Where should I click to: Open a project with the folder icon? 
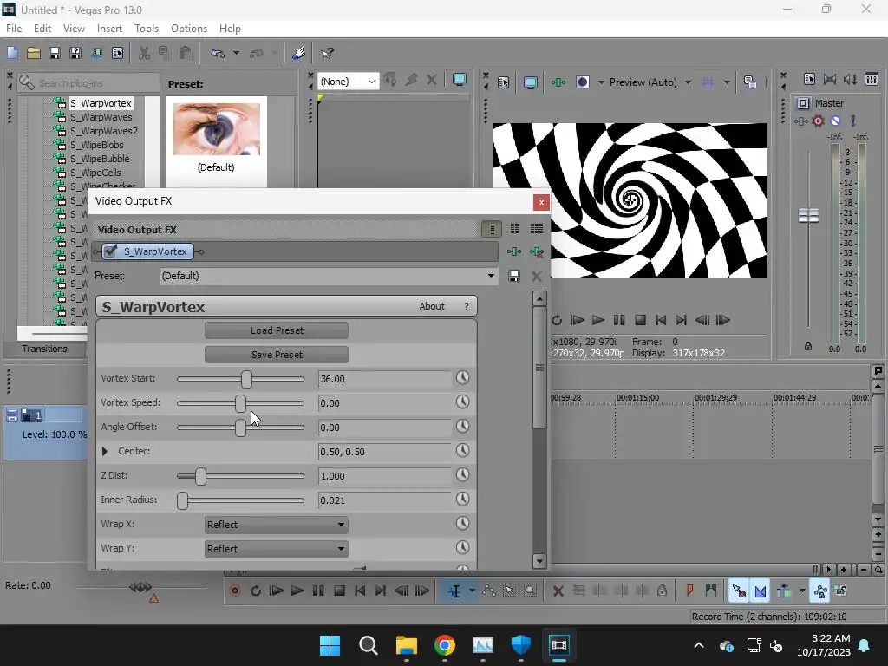(34, 53)
